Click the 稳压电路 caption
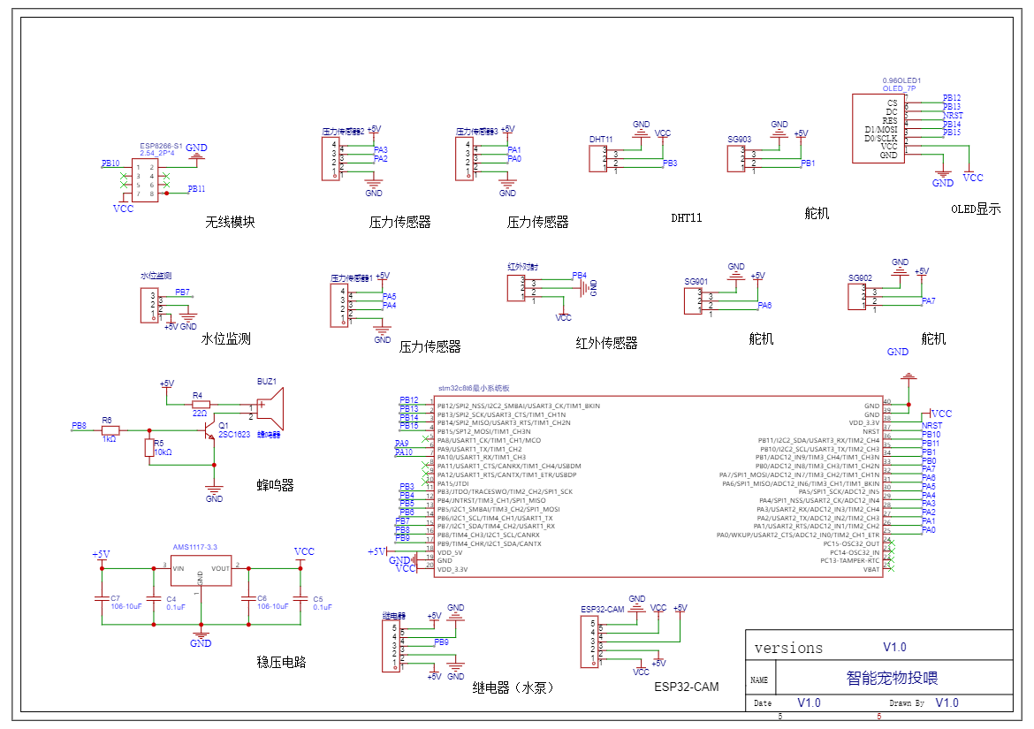The image size is (1034, 729). [282, 662]
